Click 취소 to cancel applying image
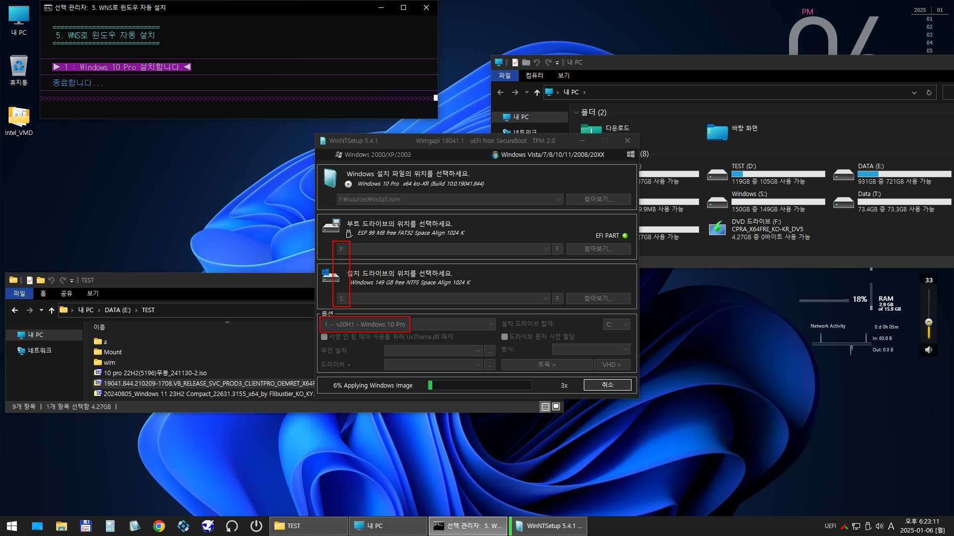The height and width of the screenshot is (536, 954). pyautogui.click(x=608, y=385)
